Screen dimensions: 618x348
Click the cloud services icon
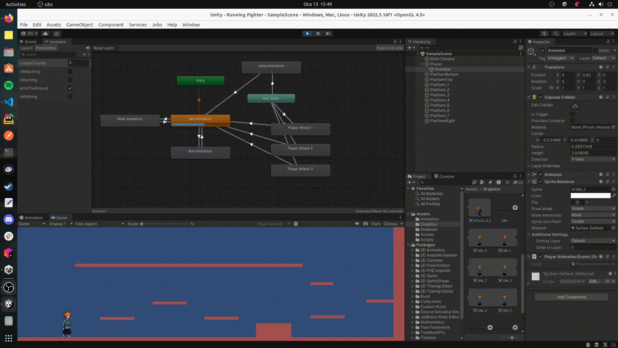click(45, 34)
